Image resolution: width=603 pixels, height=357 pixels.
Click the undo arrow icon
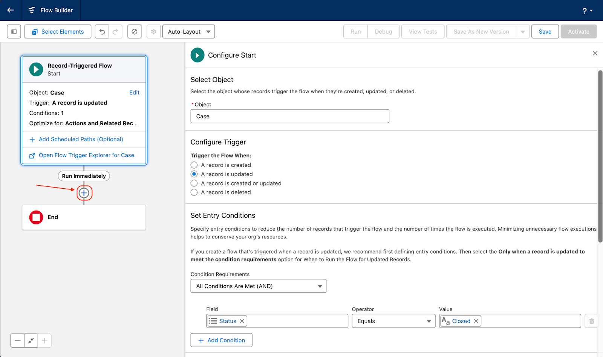pos(102,32)
